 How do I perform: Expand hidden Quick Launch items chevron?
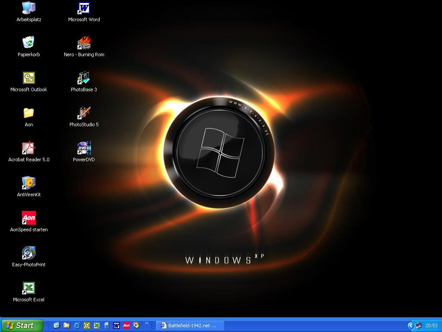click(147, 323)
